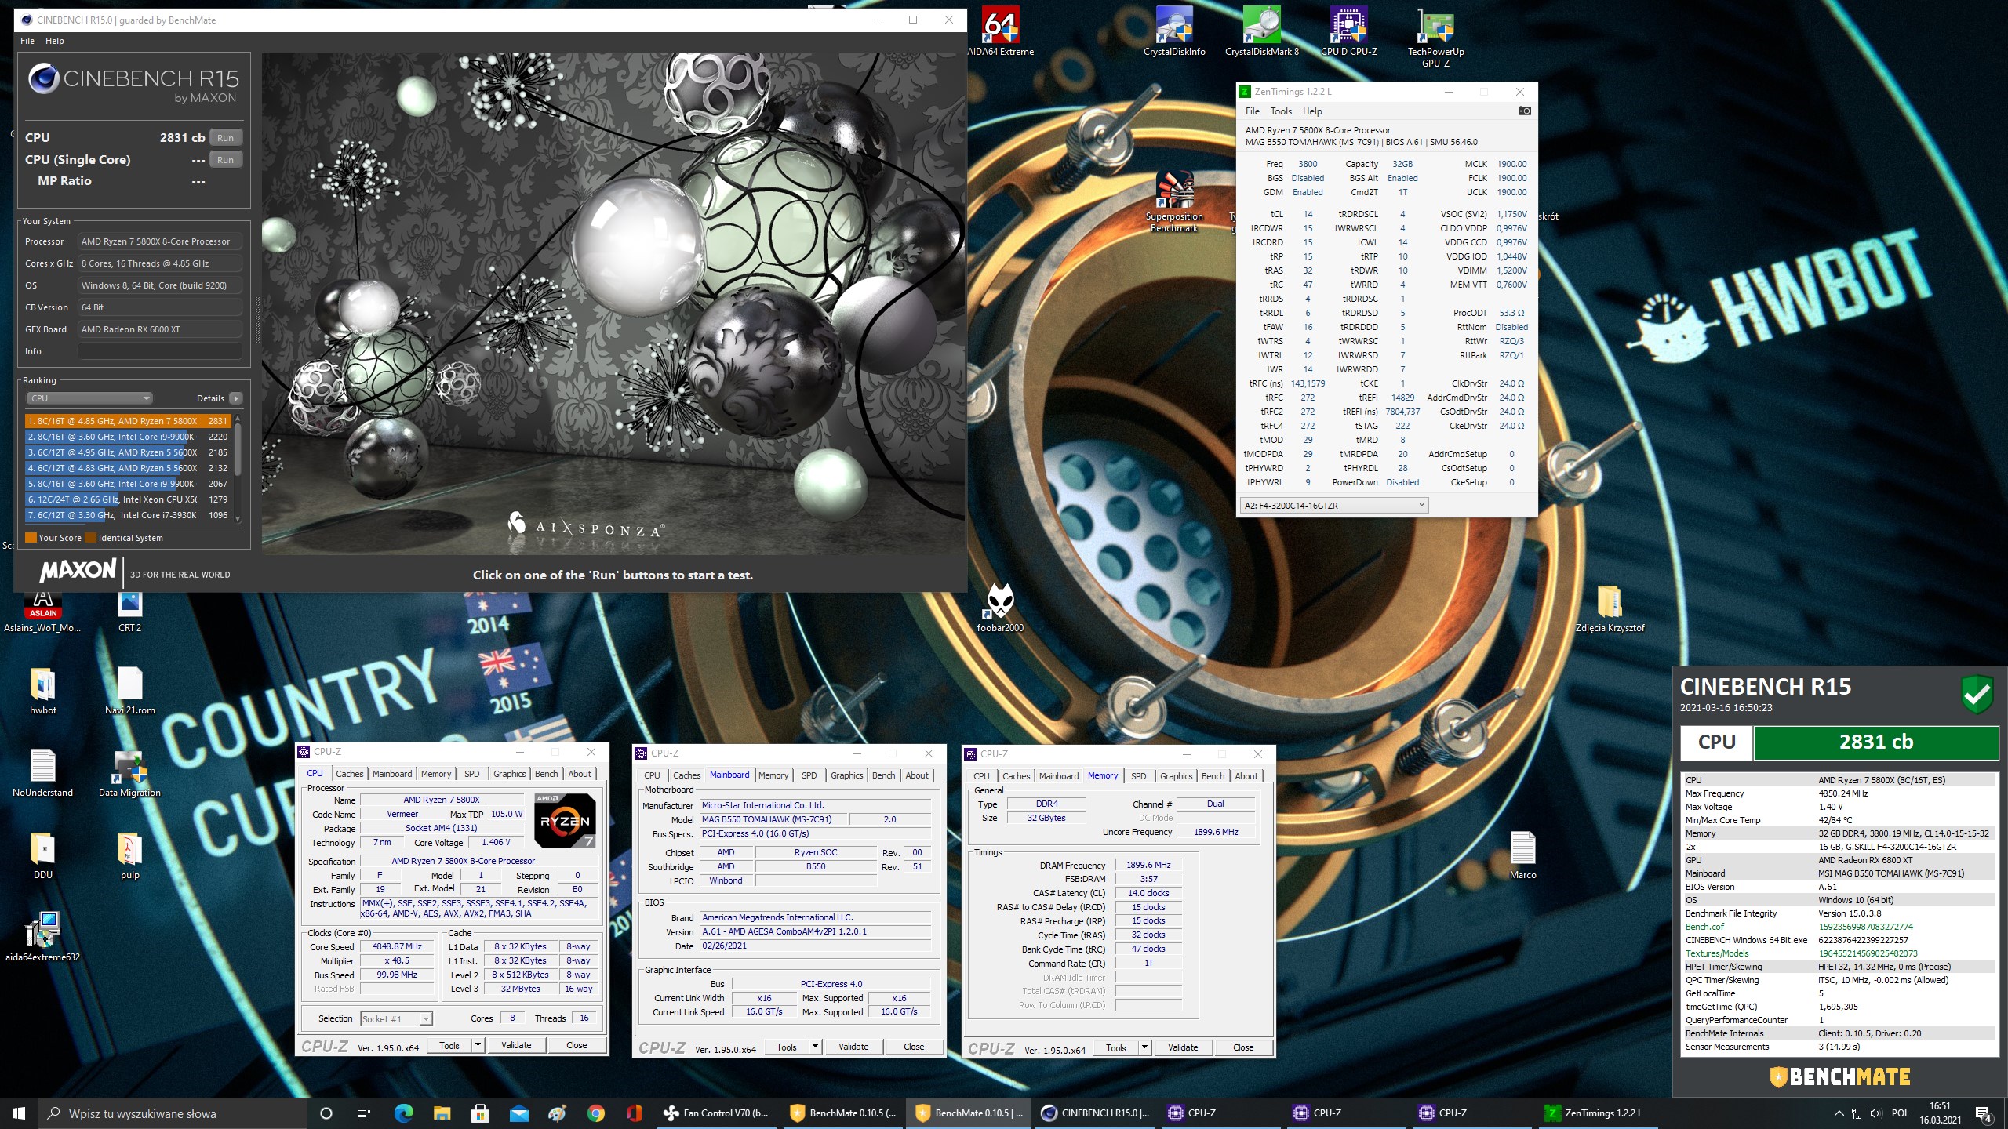Screen dimensions: 2008x1129
Task: Click ZenTimings screenshot camera icon
Action: pyautogui.click(x=1524, y=111)
